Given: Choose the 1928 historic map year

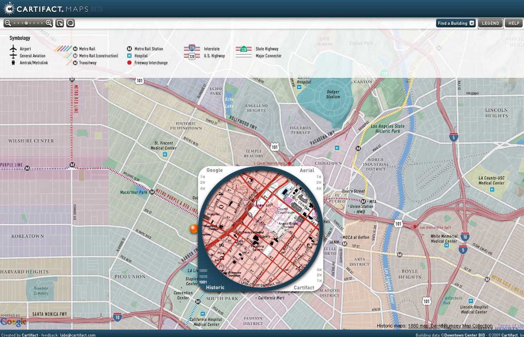Looking at the screenshot, I should coord(203,277).
